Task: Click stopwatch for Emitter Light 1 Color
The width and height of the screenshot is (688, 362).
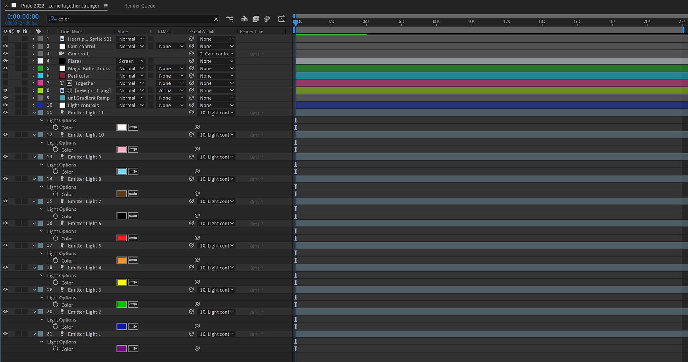Action: point(56,349)
